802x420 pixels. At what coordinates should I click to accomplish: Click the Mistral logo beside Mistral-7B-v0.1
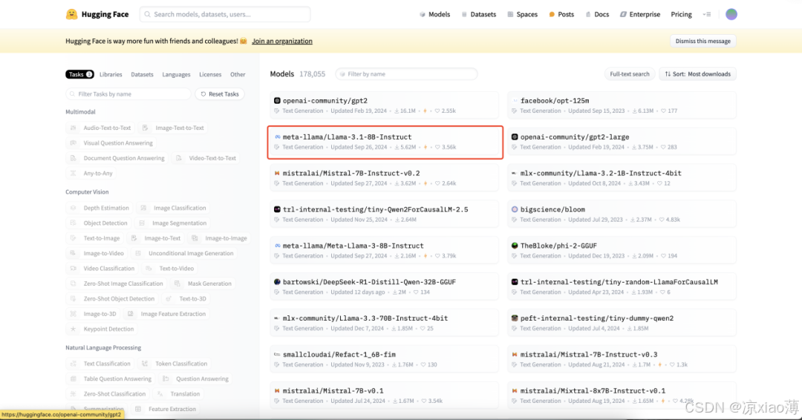click(277, 391)
